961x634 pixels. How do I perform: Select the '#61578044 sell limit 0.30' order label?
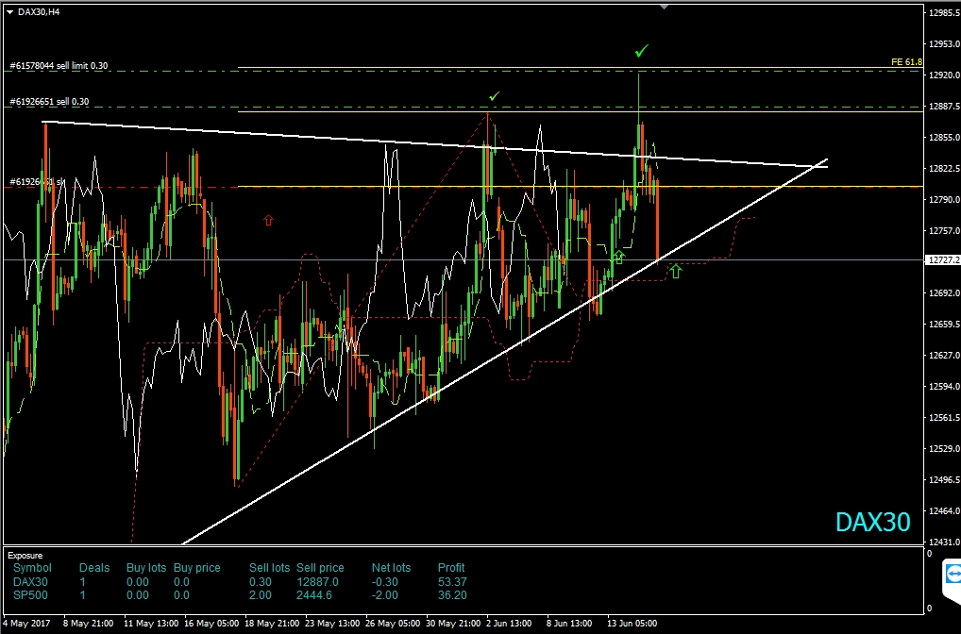tap(59, 65)
